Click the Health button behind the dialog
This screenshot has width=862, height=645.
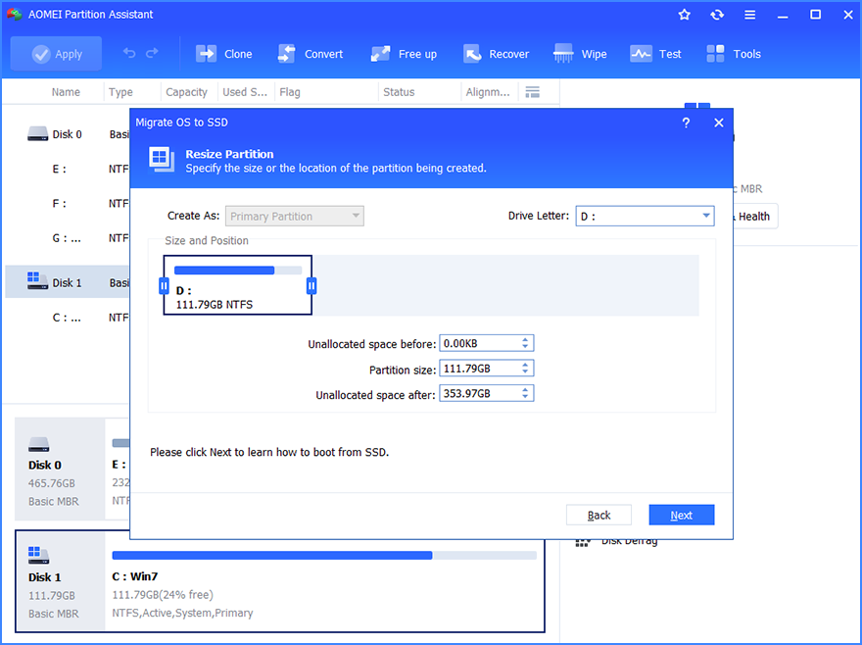(x=753, y=217)
